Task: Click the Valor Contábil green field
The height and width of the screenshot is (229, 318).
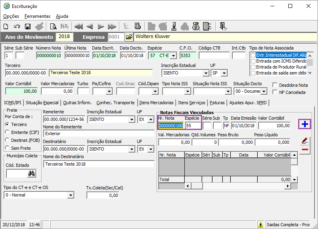Action: pyautogui.click(x=21, y=91)
